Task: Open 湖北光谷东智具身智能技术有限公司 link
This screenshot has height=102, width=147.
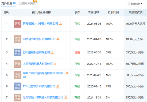Action: coord(43,75)
